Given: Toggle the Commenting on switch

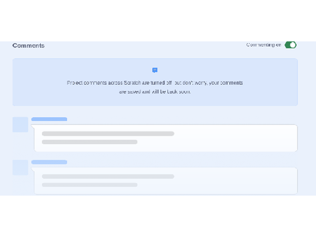Looking at the screenshot, I should (x=290, y=45).
